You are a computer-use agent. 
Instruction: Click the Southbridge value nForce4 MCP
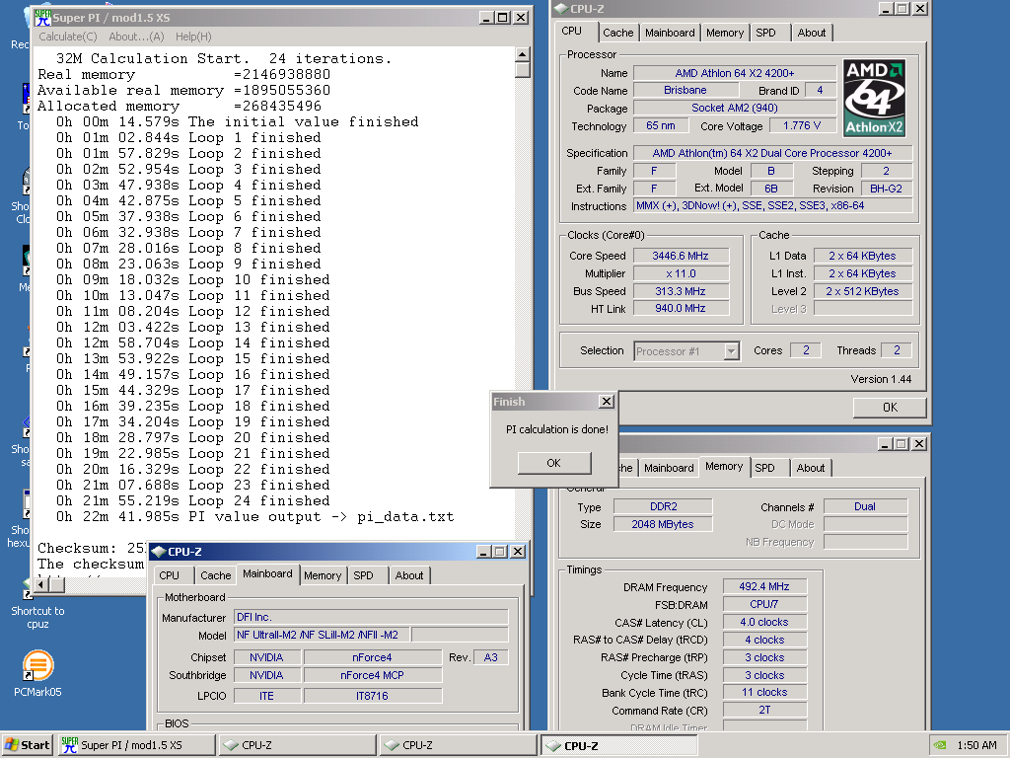pyautogui.click(x=372, y=675)
